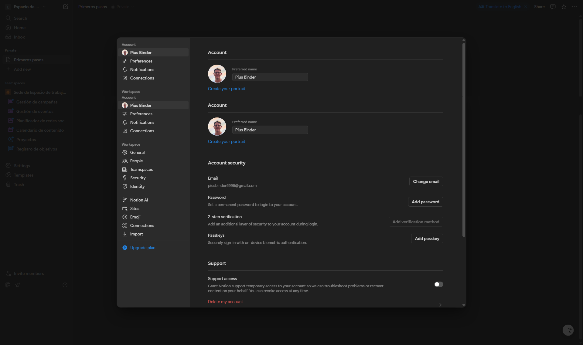Open Primeros pasos page in sidebar
Screen dimensions: 583x345
pos(36,60)
